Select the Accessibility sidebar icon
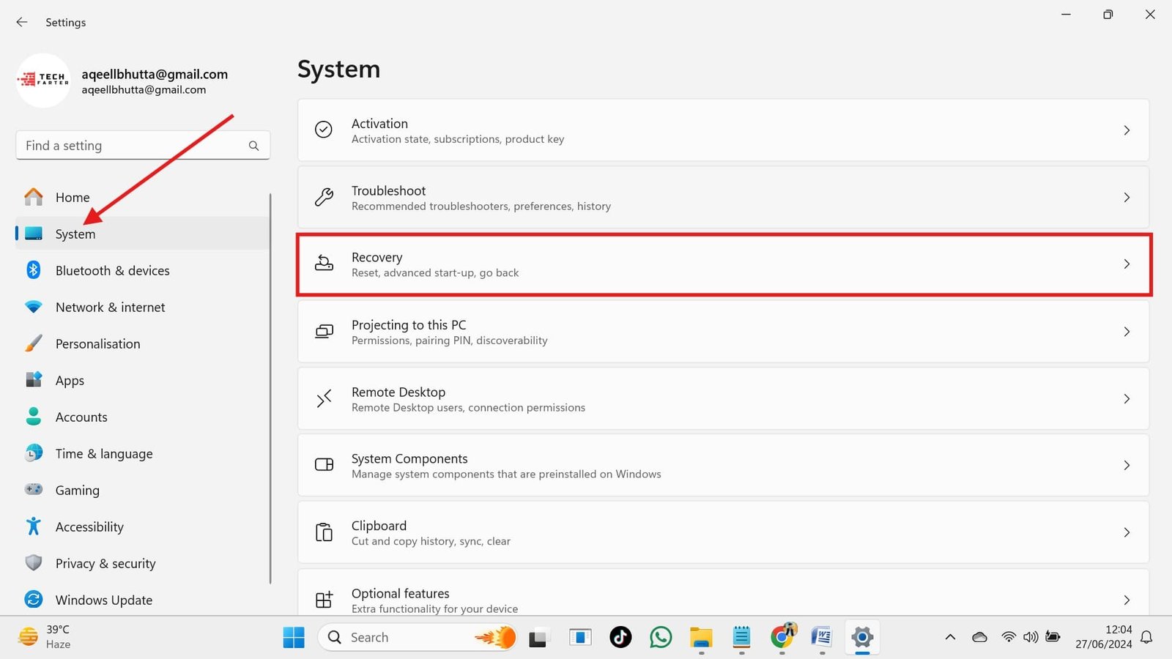 (34, 526)
